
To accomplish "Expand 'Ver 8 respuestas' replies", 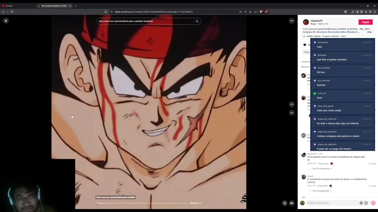I will pyautogui.click(x=322, y=191).
